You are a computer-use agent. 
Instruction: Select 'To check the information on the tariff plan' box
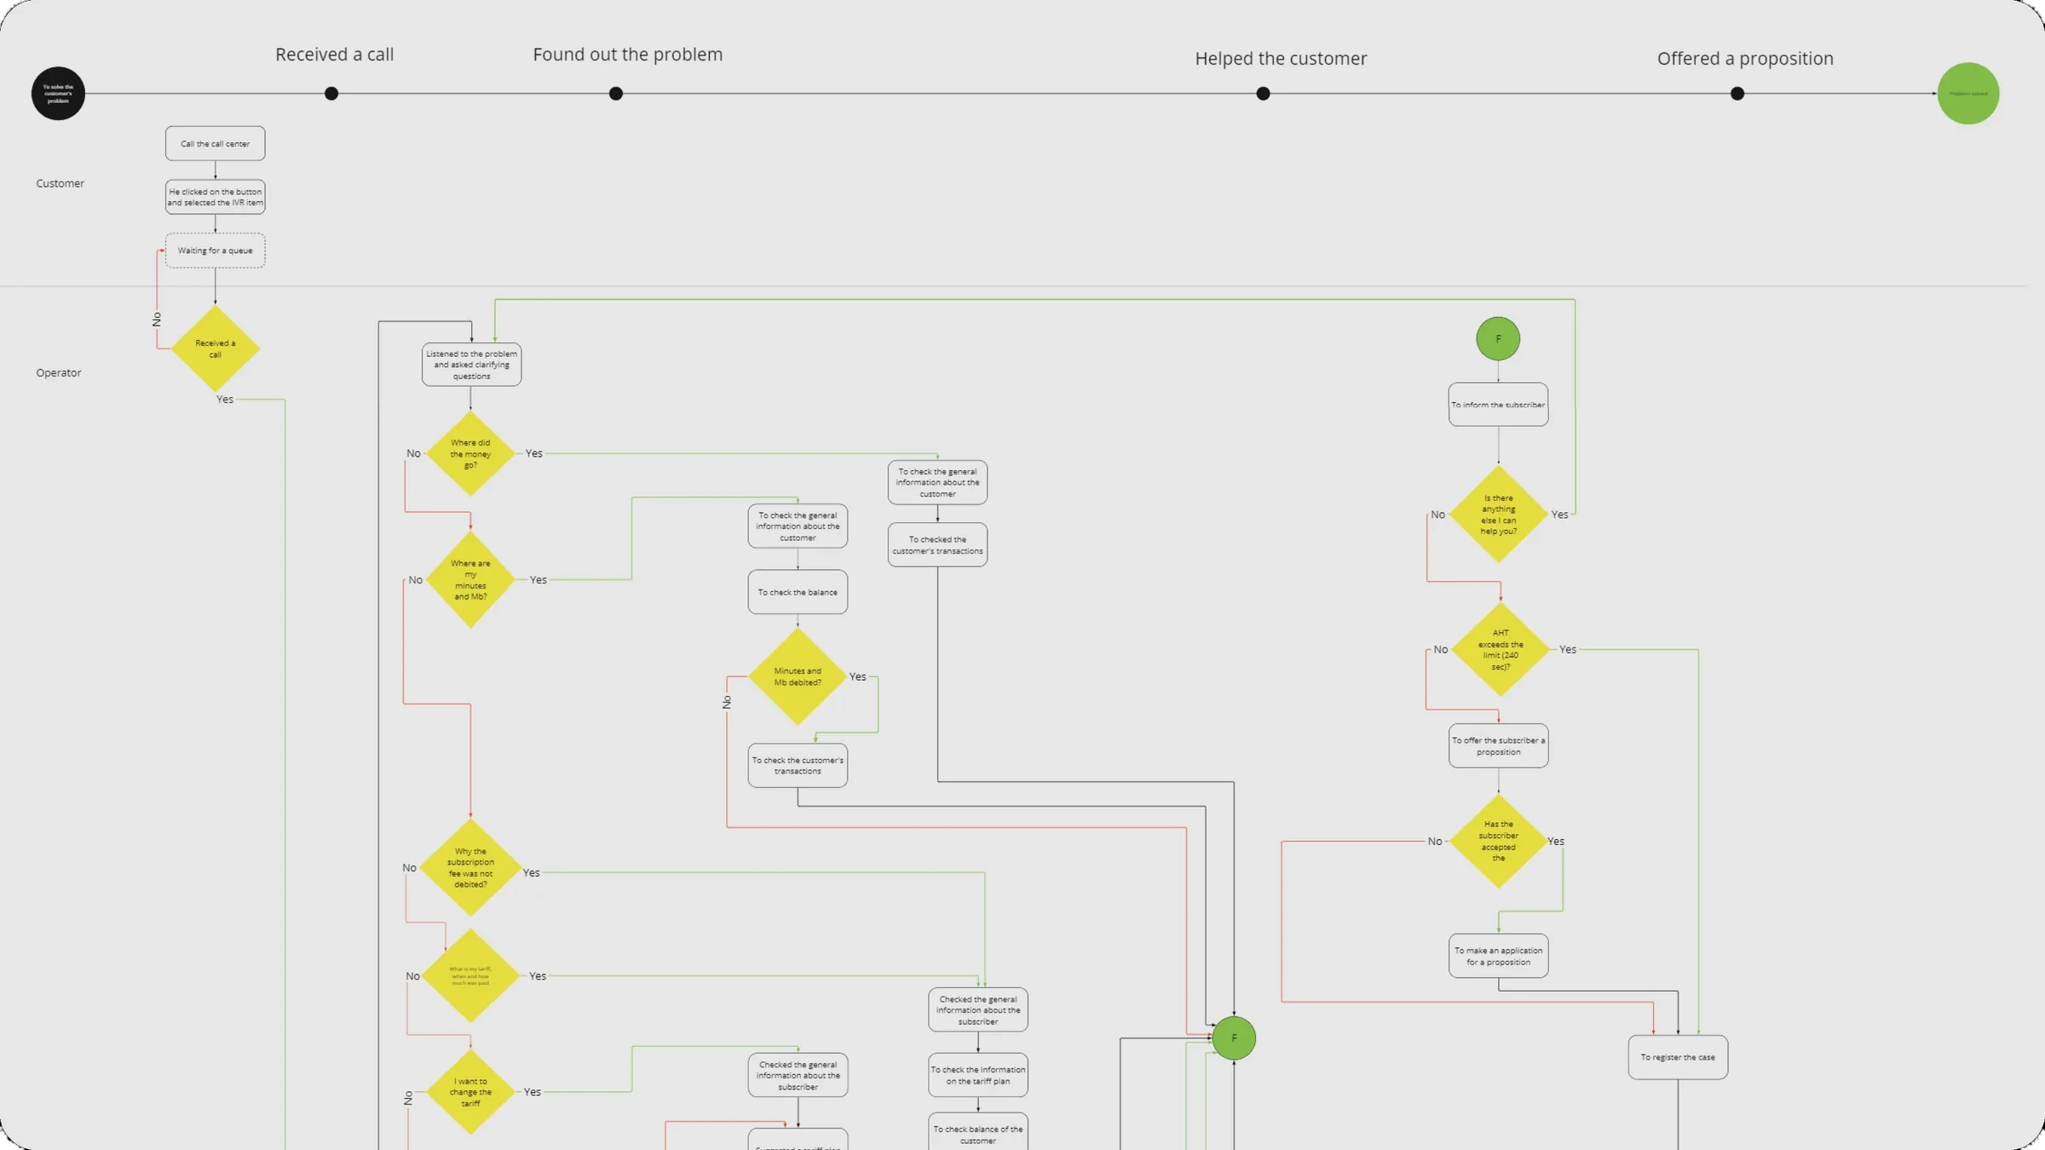tap(978, 1075)
